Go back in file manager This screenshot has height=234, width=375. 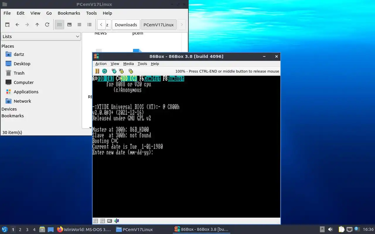click(x=17, y=25)
